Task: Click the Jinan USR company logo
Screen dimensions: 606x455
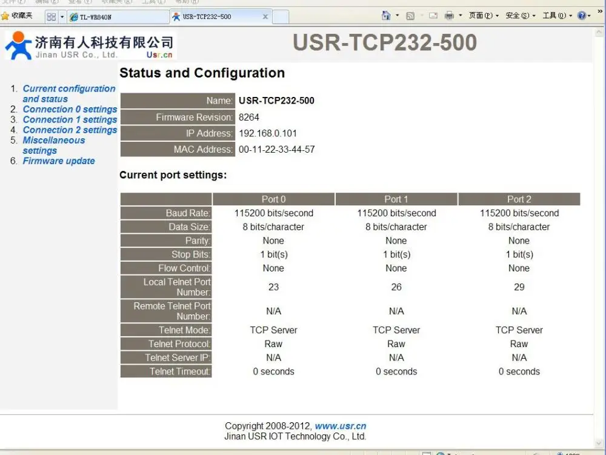Action: point(90,45)
